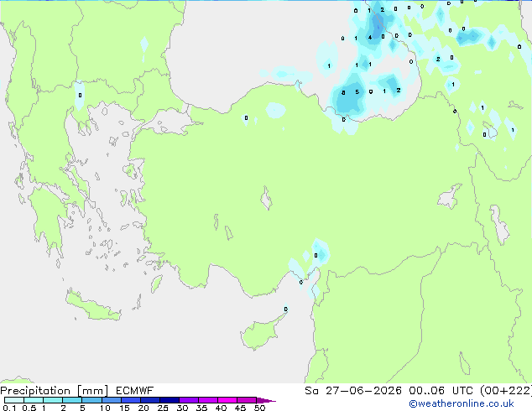The image size is (532, 411).
Task: Select the 25–30 mm dark navy legend swatch
Action: (x=170, y=400)
